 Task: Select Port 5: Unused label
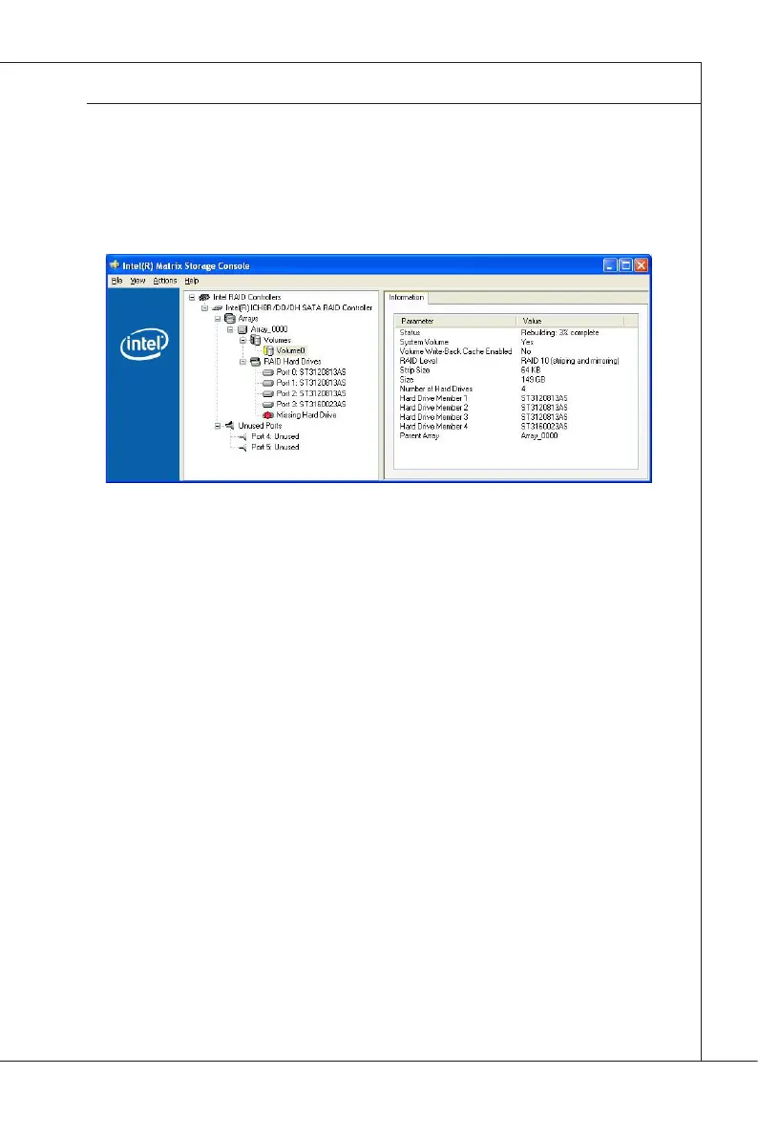pos(275,448)
